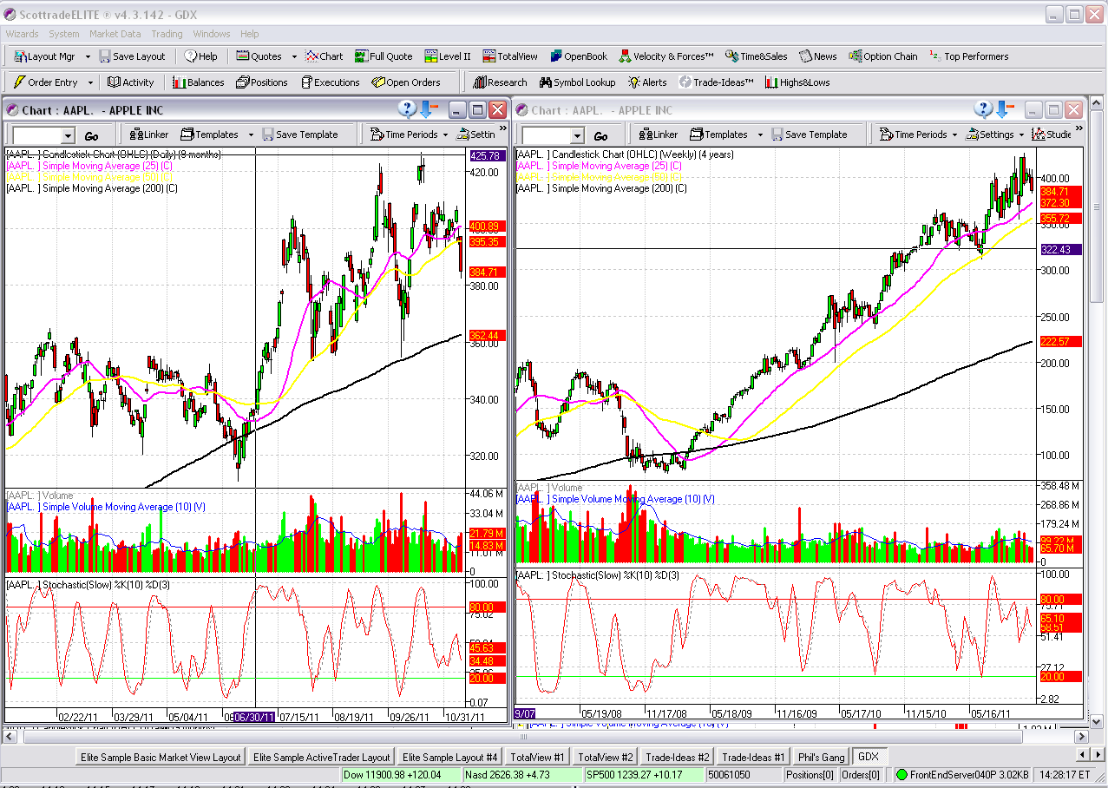
Task: Click Go button in the right chart
Action: (x=600, y=136)
